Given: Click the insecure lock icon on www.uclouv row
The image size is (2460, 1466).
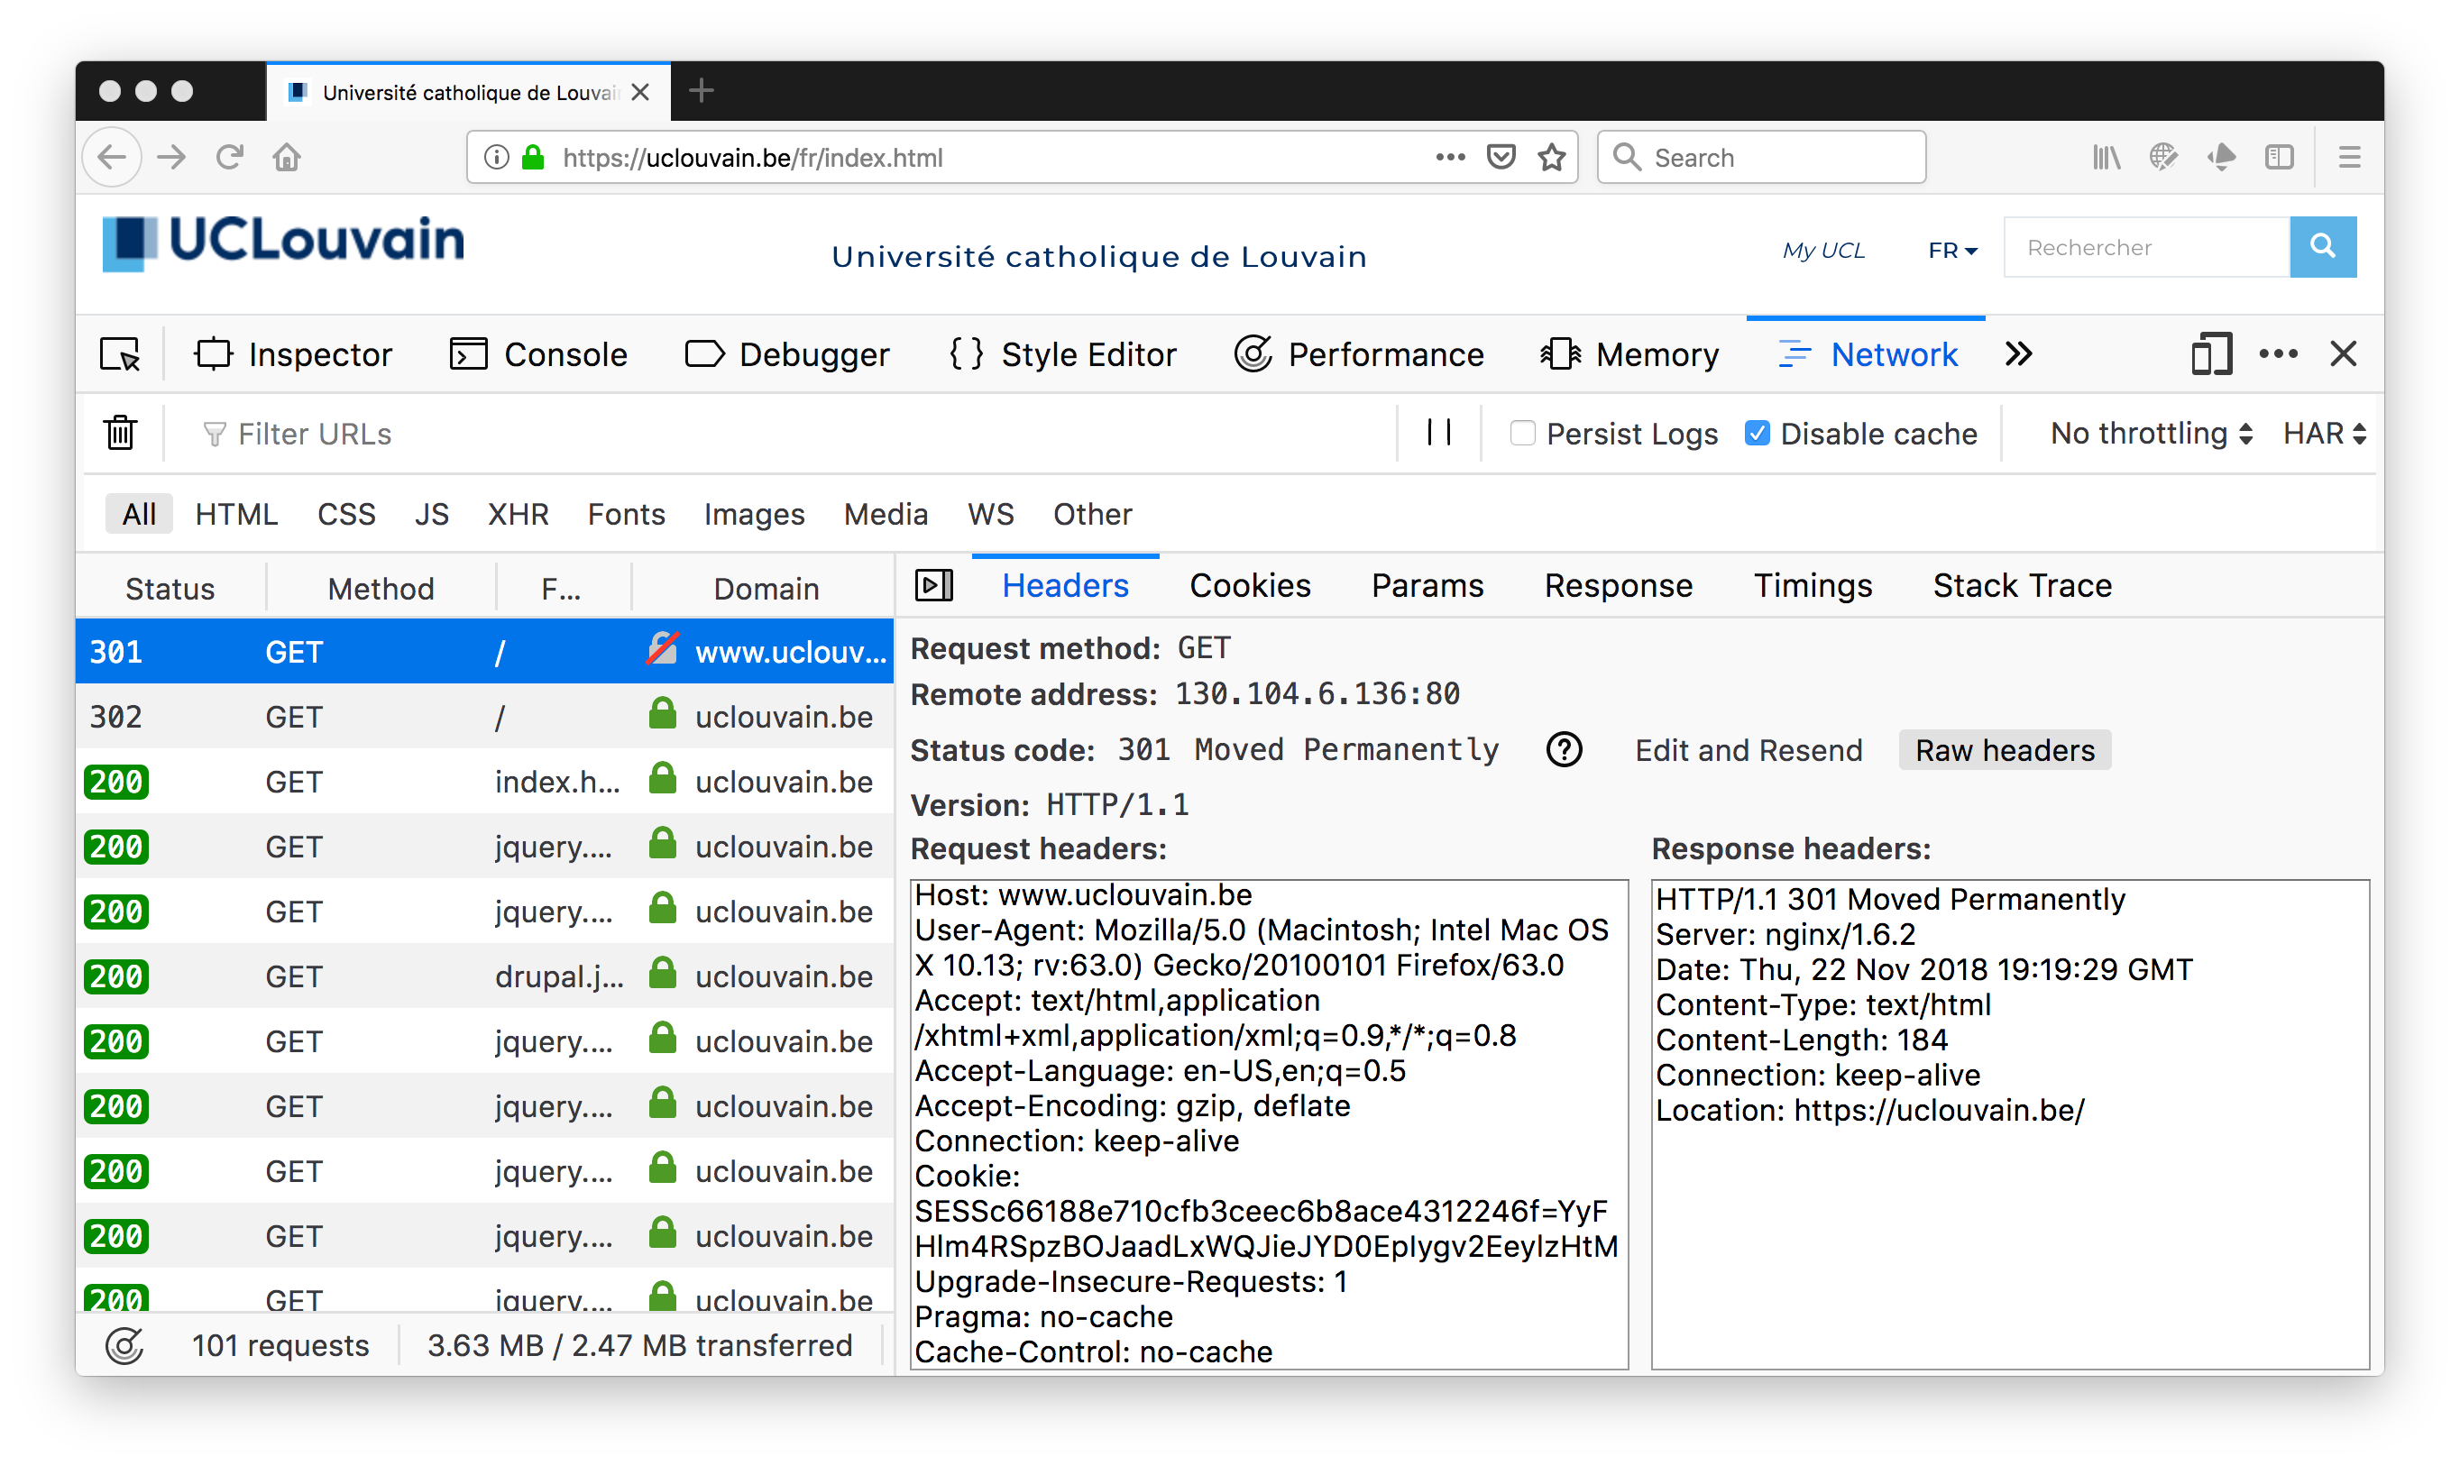Looking at the screenshot, I should click(662, 650).
